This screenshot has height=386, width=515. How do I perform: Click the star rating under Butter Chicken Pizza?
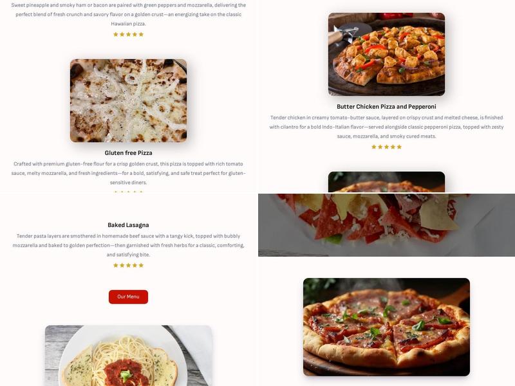tap(386, 147)
